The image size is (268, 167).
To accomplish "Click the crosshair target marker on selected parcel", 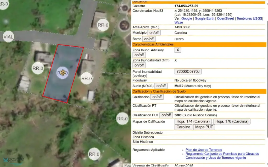I will point(63,73).
